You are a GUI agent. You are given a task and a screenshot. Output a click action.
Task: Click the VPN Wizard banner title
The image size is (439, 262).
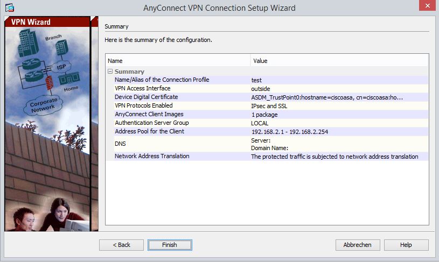[31, 22]
